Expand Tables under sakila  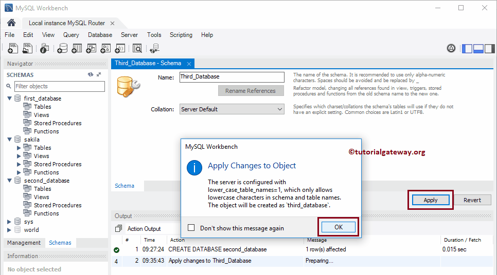19,148
